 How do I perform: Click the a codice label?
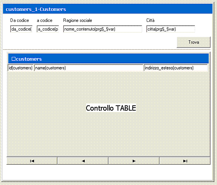click(x=45, y=20)
